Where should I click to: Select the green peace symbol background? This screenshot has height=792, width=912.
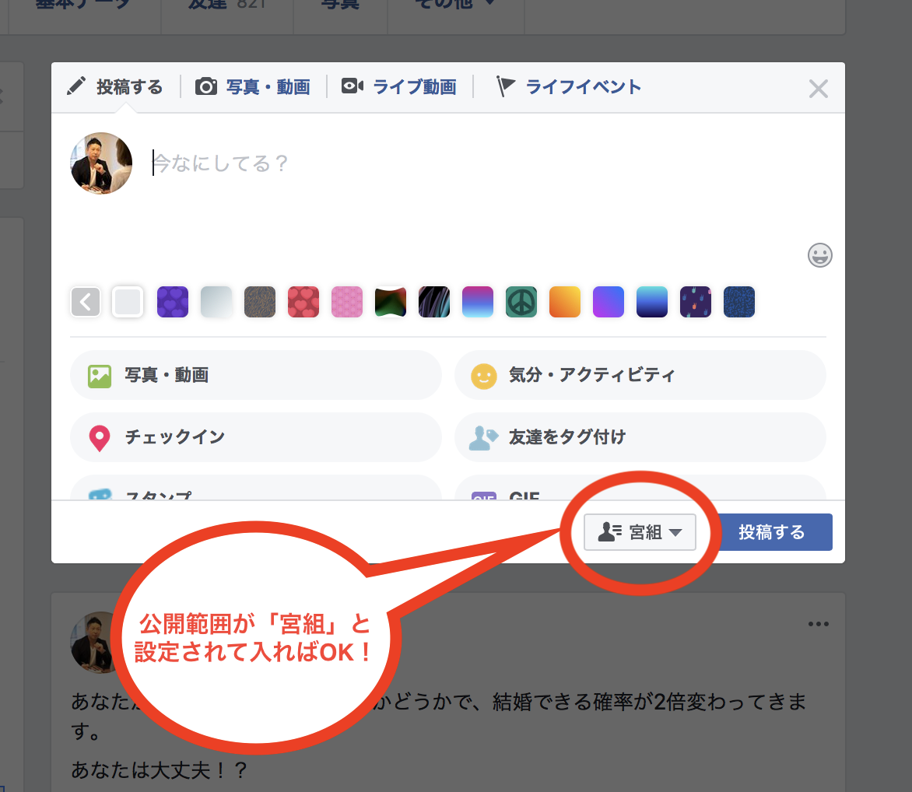point(521,302)
